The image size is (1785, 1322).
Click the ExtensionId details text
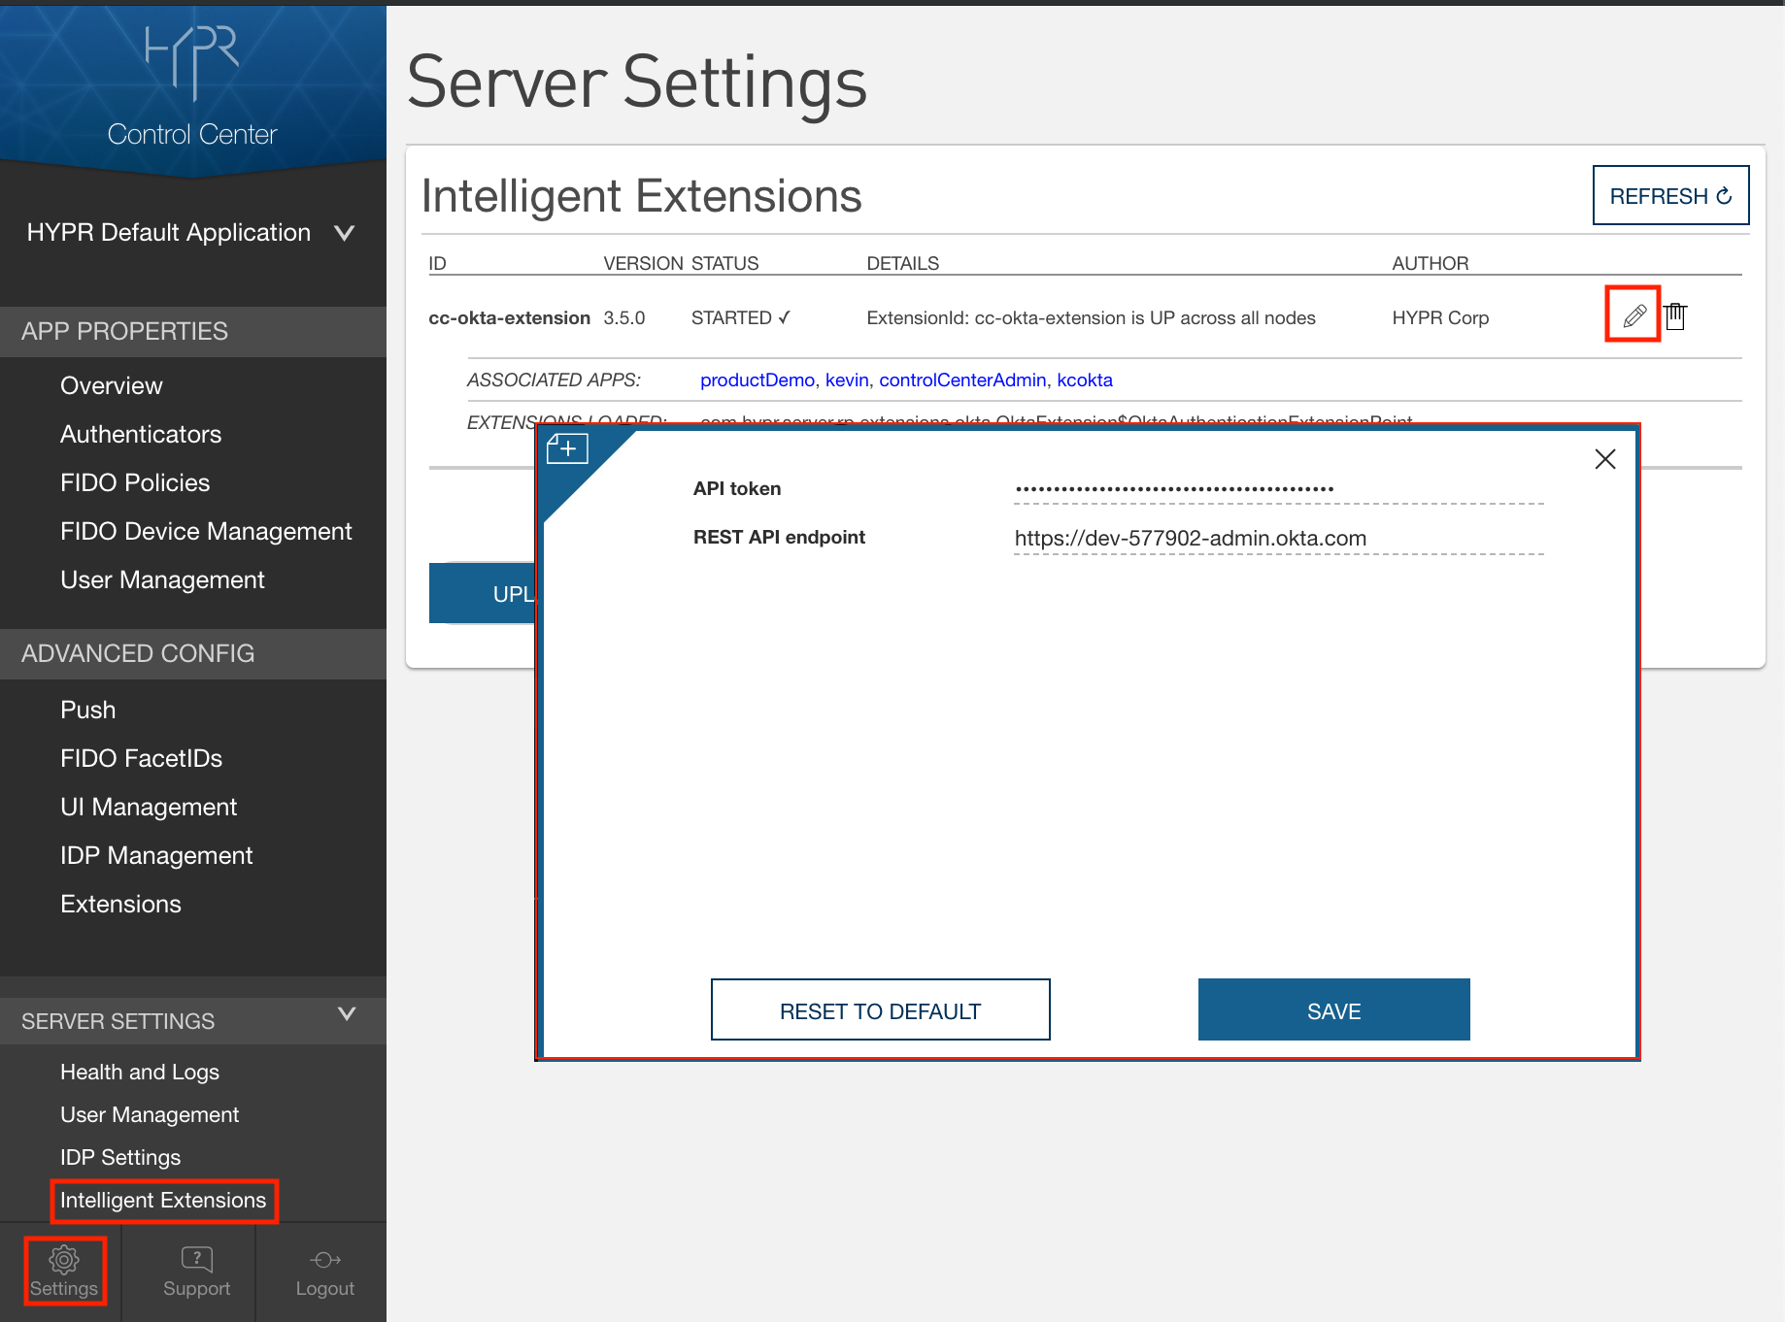click(x=1091, y=318)
